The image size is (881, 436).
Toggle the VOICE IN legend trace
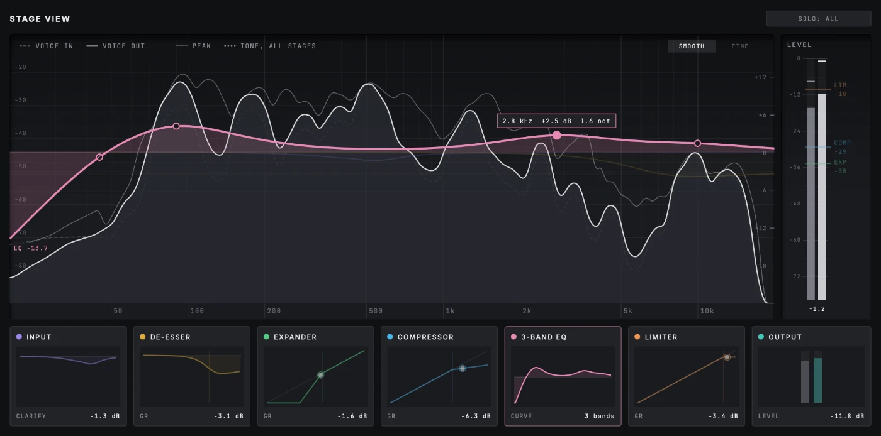click(47, 46)
